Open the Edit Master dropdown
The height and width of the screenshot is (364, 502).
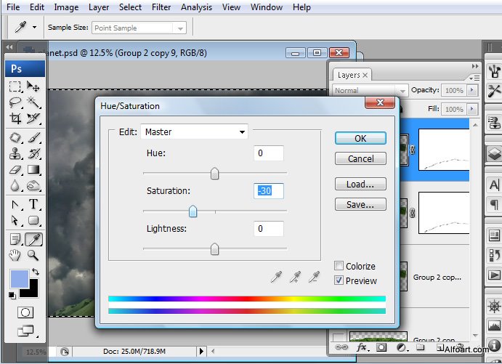click(195, 132)
